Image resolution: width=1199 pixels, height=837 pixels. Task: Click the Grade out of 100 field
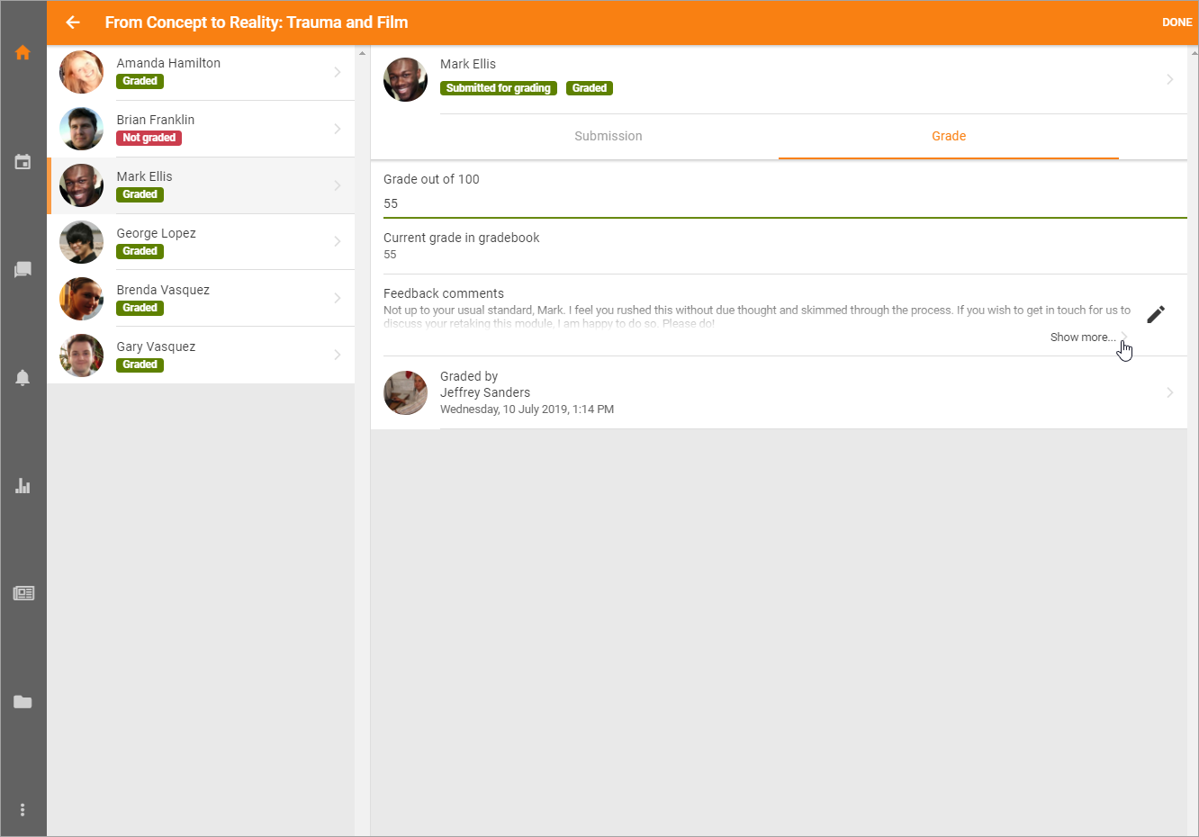tap(783, 203)
